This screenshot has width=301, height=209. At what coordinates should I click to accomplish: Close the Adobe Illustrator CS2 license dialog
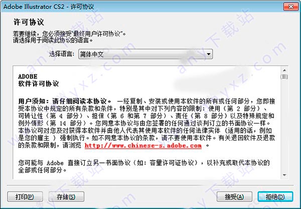(290, 7)
